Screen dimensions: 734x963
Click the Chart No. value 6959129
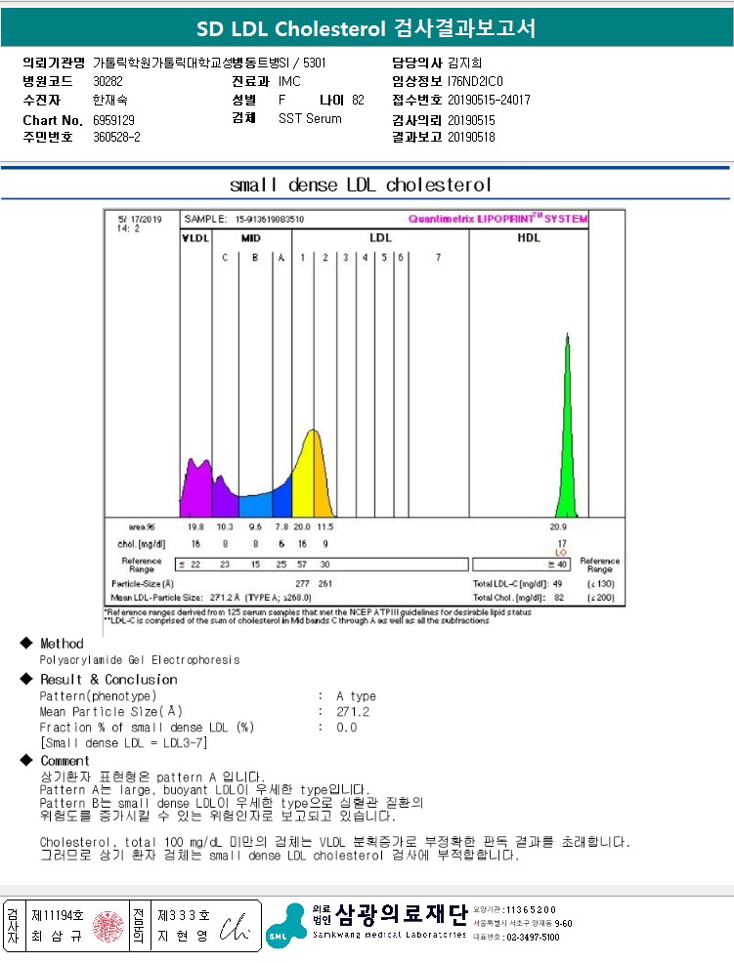[113, 120]
